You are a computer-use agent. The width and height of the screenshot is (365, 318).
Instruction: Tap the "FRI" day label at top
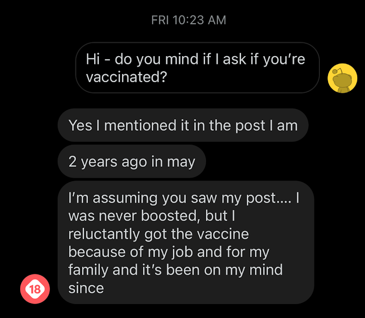point(160,20)
